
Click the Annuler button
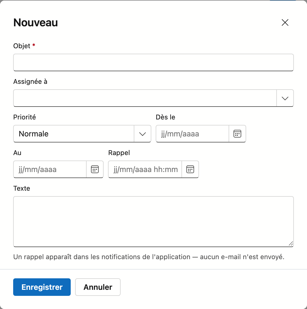[98, 287]
